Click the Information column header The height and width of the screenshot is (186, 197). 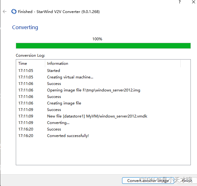(113, 64)
